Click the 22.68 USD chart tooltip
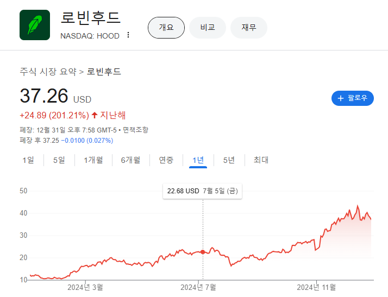This screenshot has width=388, height=297. pos(202,191)
